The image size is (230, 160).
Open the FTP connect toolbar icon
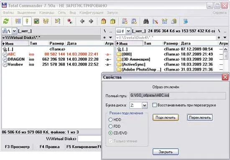125,21
